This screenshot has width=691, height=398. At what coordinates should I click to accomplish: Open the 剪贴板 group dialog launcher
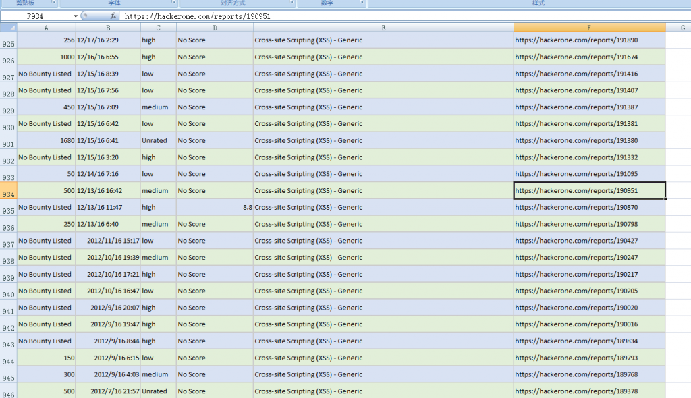click(54, 3)
